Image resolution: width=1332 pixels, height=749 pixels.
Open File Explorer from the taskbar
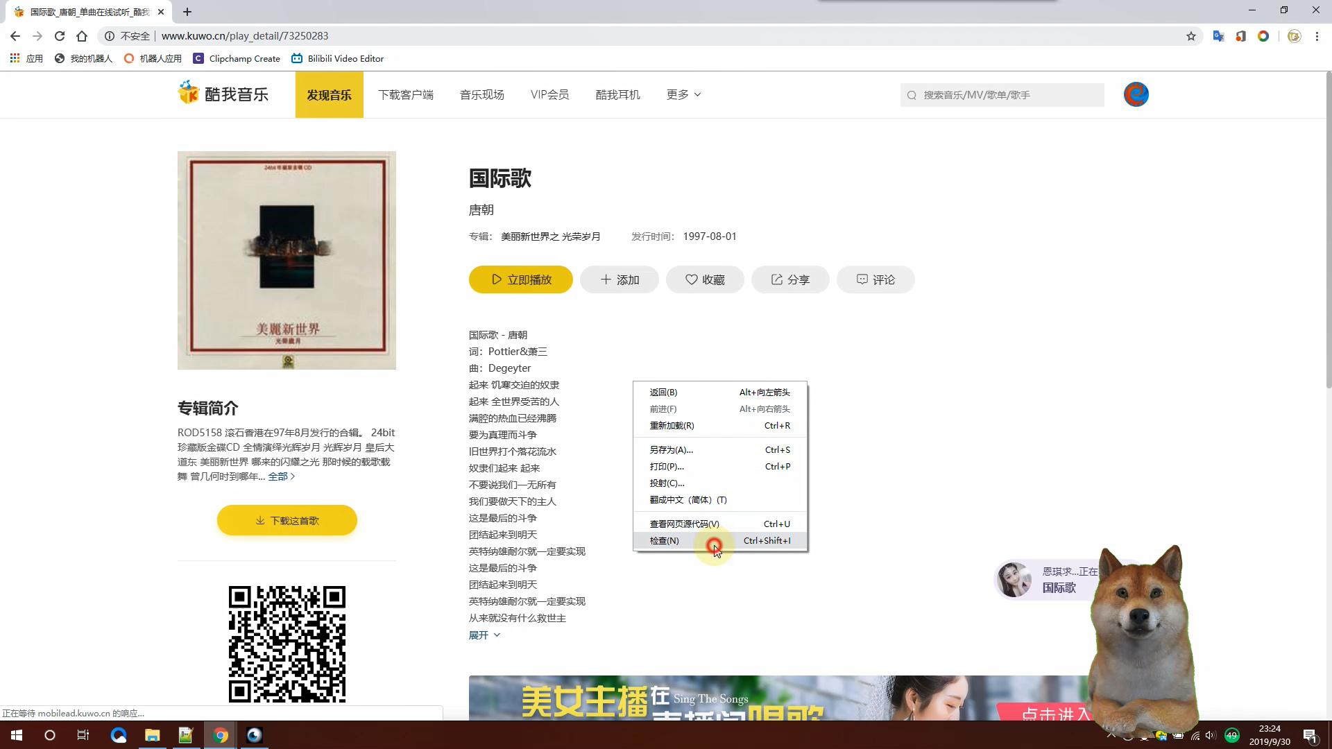pos(152,735)
